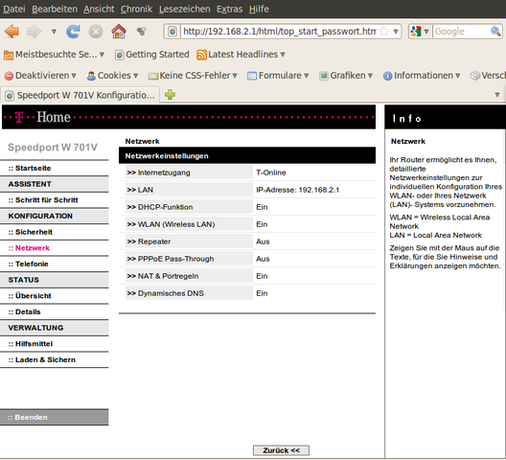
Task: Click the forward arrow navigation icon
Action: point(34,32)
